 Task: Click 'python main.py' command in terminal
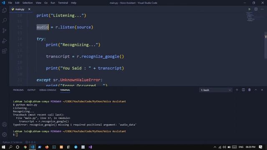[x=27, y=105]
